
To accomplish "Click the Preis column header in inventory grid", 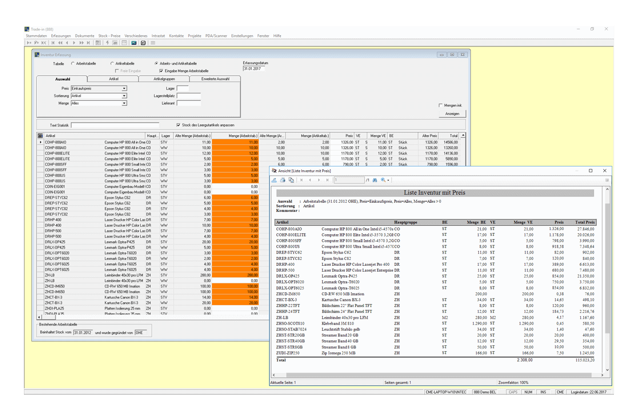I will (342, 136).
